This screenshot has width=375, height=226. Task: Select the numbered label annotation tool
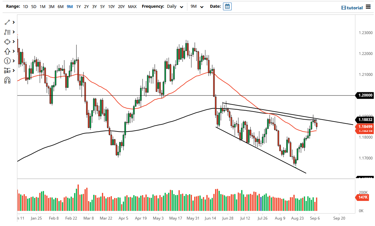pyautogui.click(x=7, y=61)
